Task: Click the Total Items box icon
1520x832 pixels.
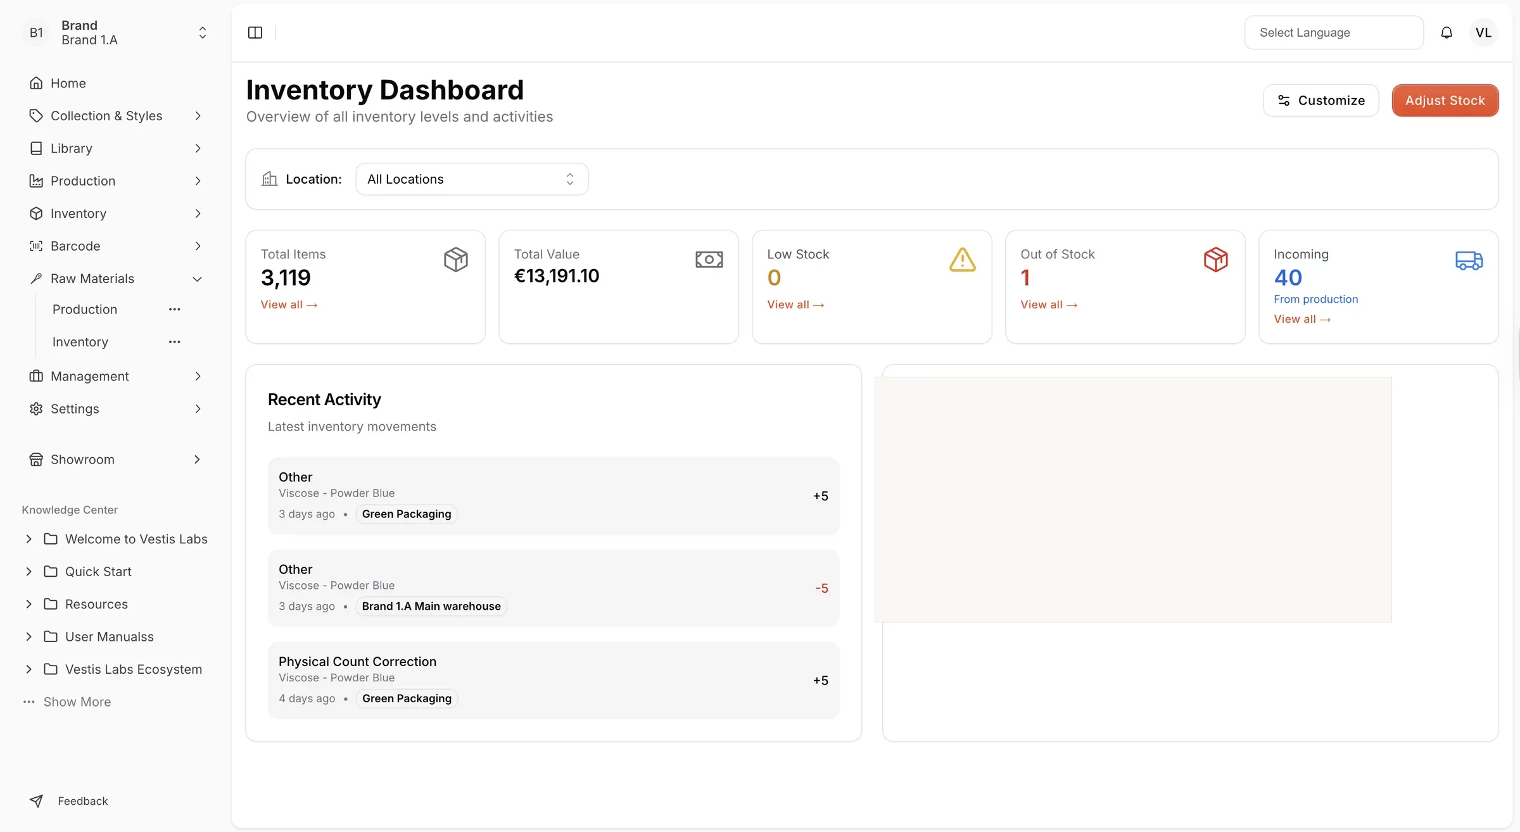Action: [456, 260]
